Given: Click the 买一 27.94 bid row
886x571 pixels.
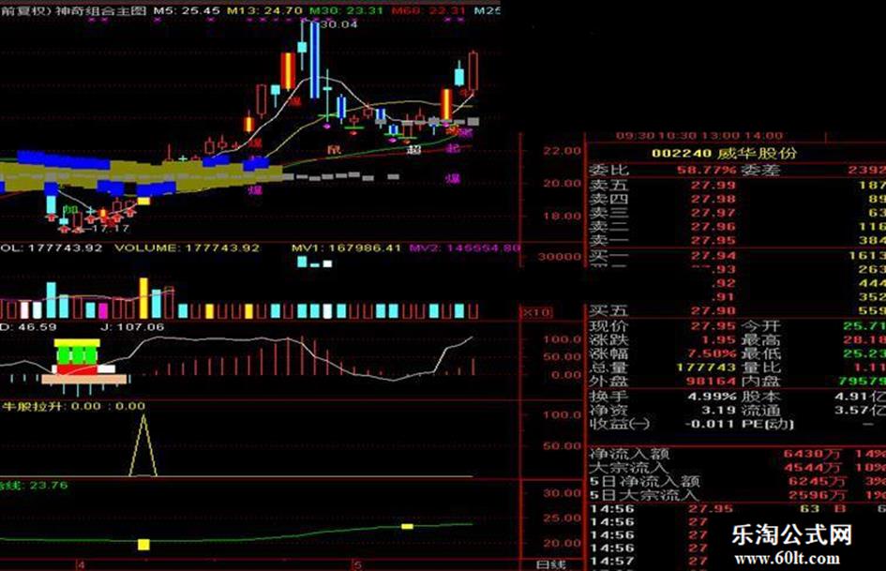Looking at the screenshot, I should pyautogui.click(x=737, y=256).
